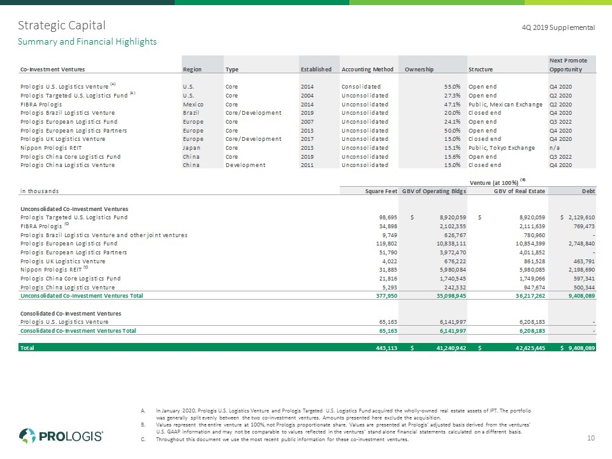Click Prologis Brazil Logistics Venture in top table
This screenshot has width=612, height=459.
click(68, 113)
